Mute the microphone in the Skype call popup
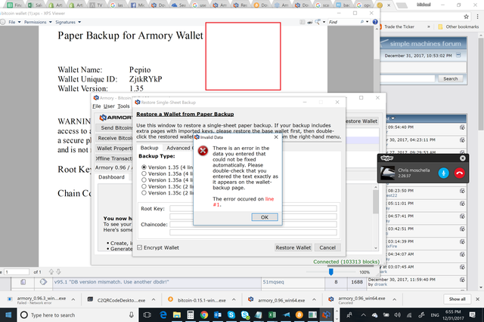Screen dimensions: 484x322 tap(444, 173)
